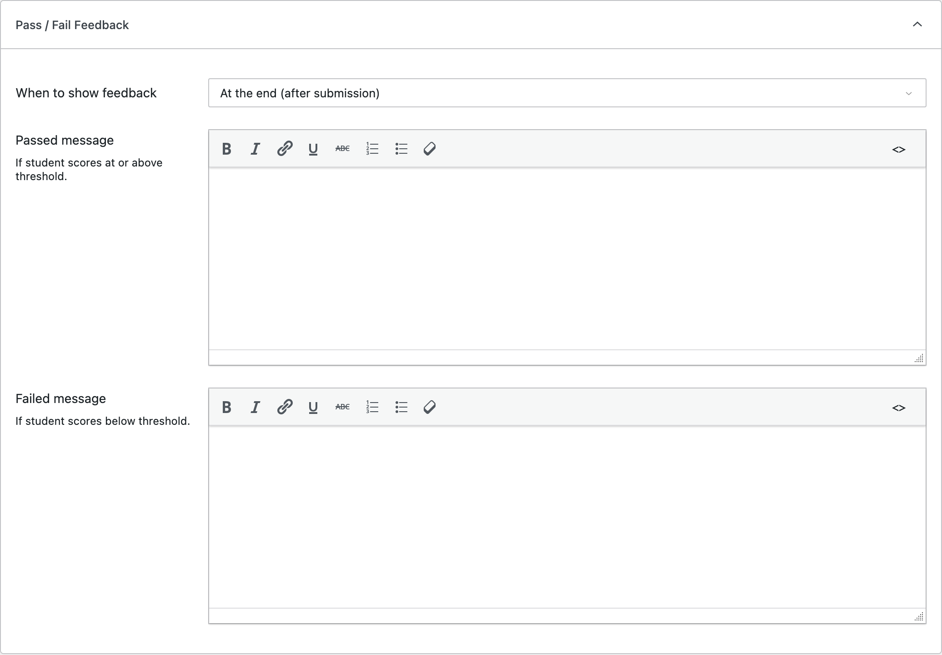The height and width of the screenshot is (655, 942).
Task: Click 'If student scores below threshold.' help text
Action: click(103, 421)
